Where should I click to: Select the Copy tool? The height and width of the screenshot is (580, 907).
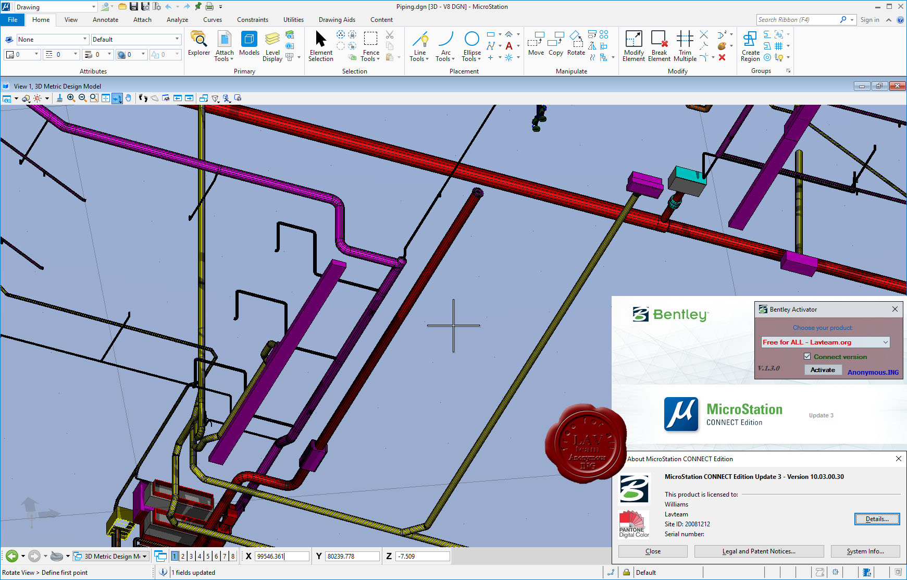tap(556, 43)
